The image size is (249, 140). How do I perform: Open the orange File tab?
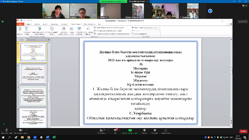(x=20, y=24)
